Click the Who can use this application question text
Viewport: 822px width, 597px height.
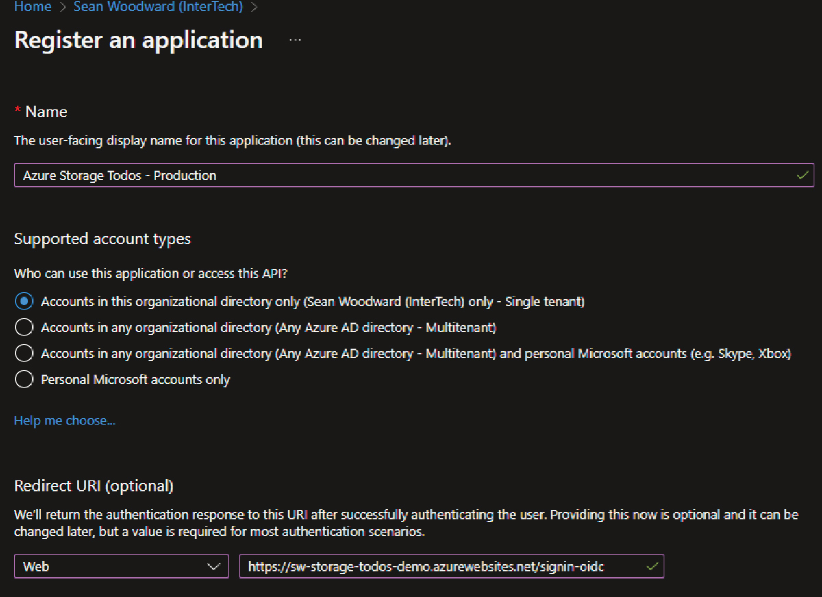coord(150,273)
